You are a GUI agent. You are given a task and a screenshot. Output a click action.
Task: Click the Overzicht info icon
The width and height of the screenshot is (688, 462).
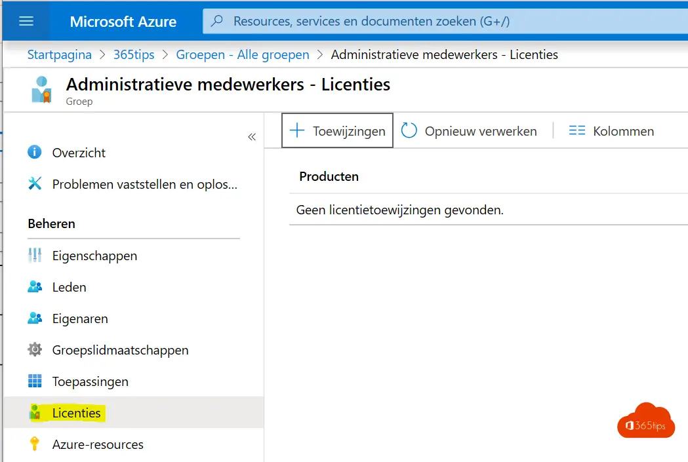pyautogui.click(x=35, y=152)
